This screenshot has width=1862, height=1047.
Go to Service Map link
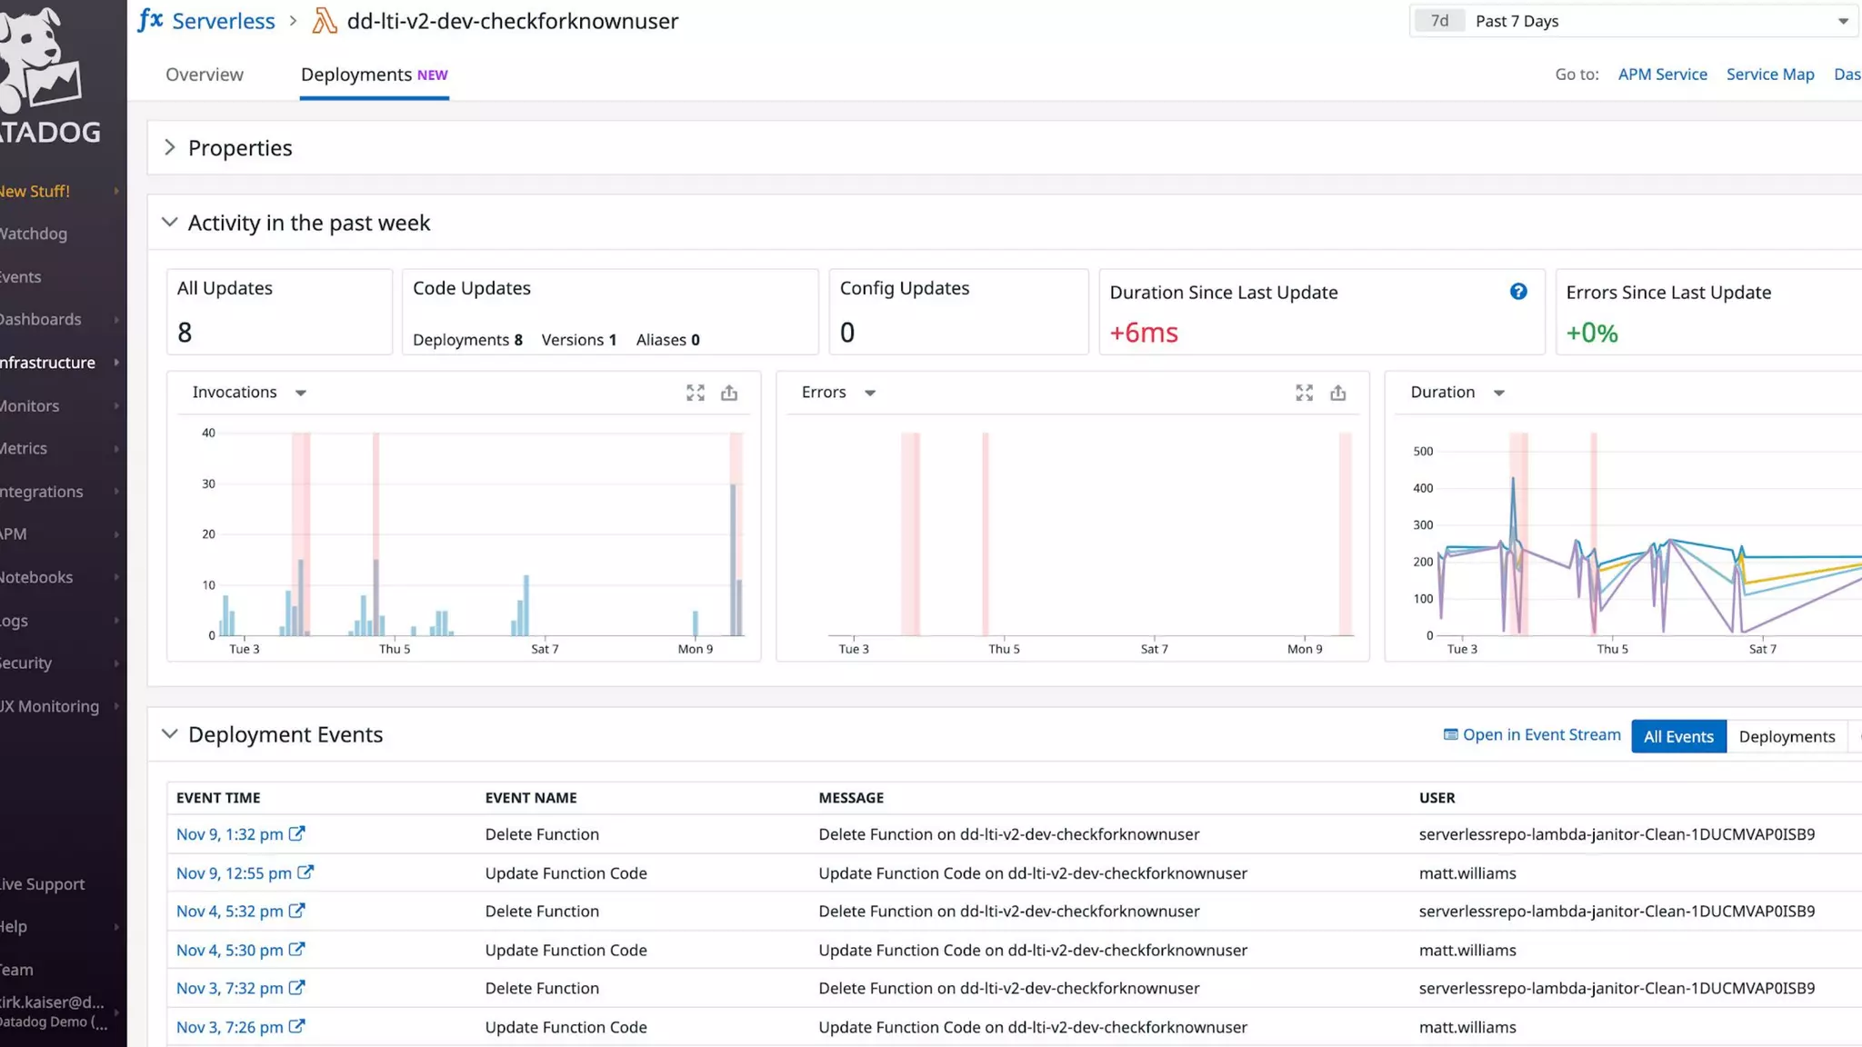[x=1770, y=75]
